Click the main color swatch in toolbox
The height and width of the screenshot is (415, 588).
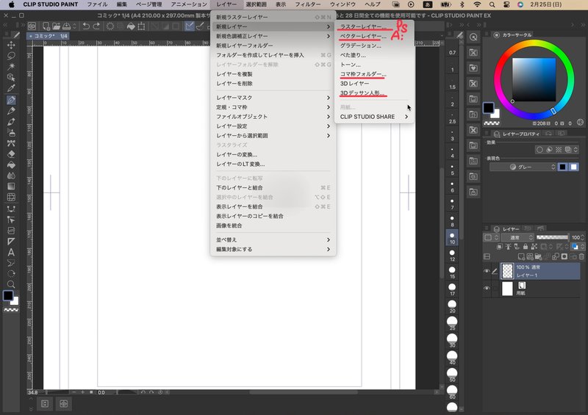[x=8, y=295]
